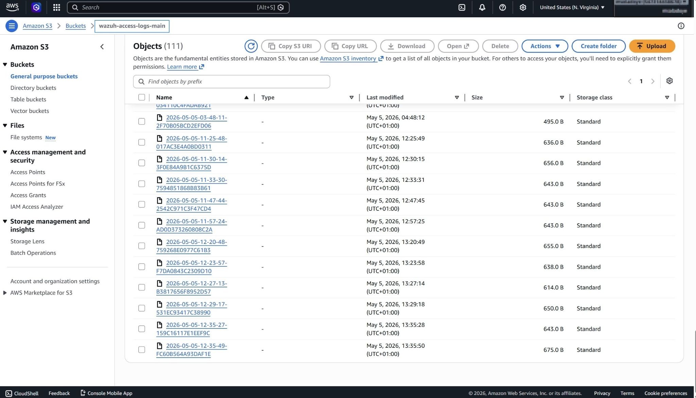
Task: Collapse Storage management and insights section
Action: point(5,222)
